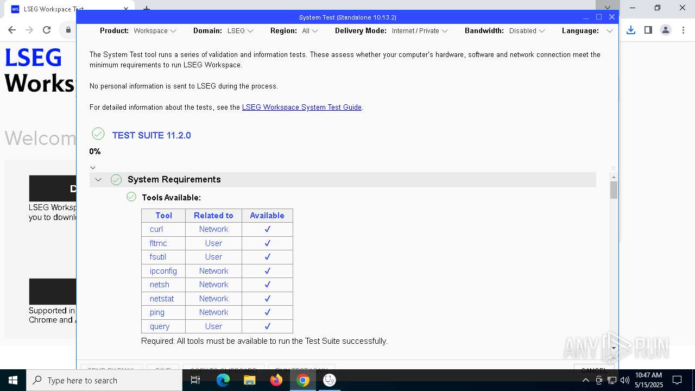Click the Available column header
This screenshot has height=391, width=695.
267,216
